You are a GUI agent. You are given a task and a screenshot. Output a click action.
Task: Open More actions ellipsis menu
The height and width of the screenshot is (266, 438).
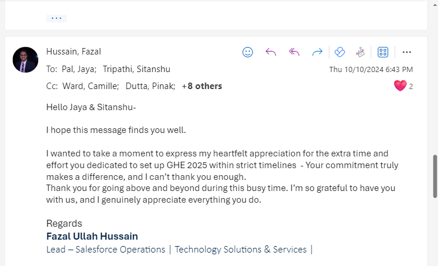pos(407,52)
